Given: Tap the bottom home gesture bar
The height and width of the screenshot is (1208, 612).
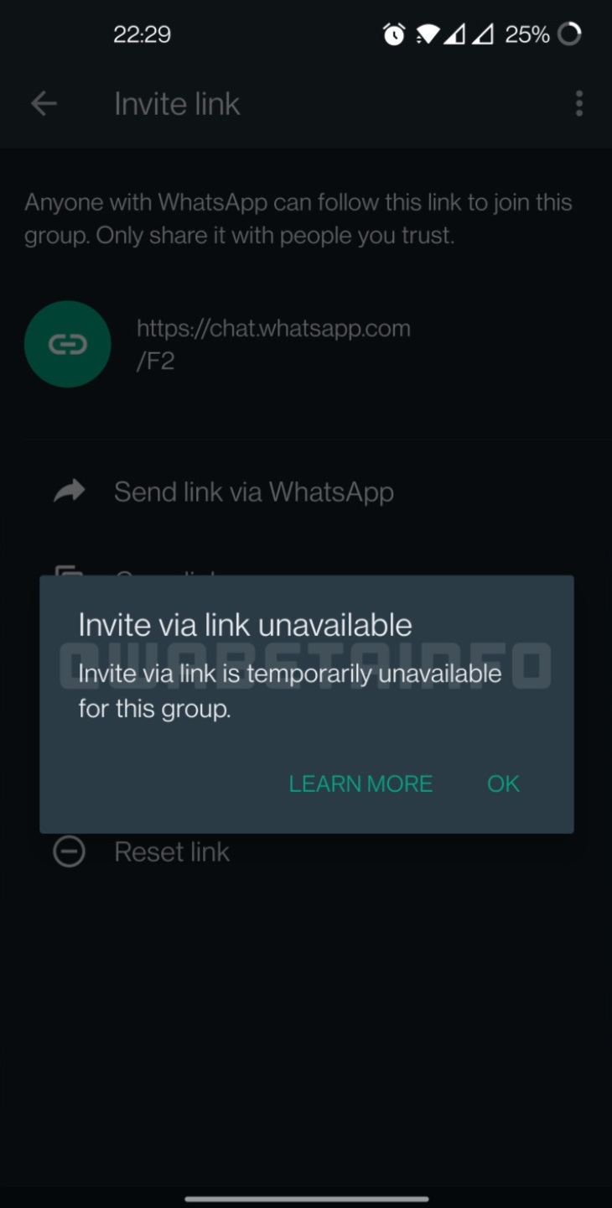Looking at the screenshot, I should [x=306, y=1199].
